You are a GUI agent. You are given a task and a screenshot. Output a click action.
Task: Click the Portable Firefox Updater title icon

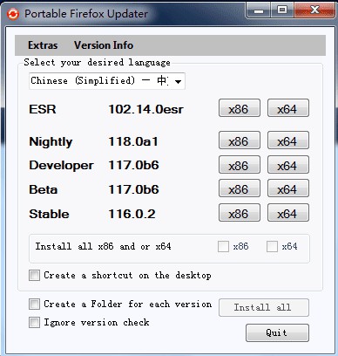pyautogui.click(x=13, y=14)
